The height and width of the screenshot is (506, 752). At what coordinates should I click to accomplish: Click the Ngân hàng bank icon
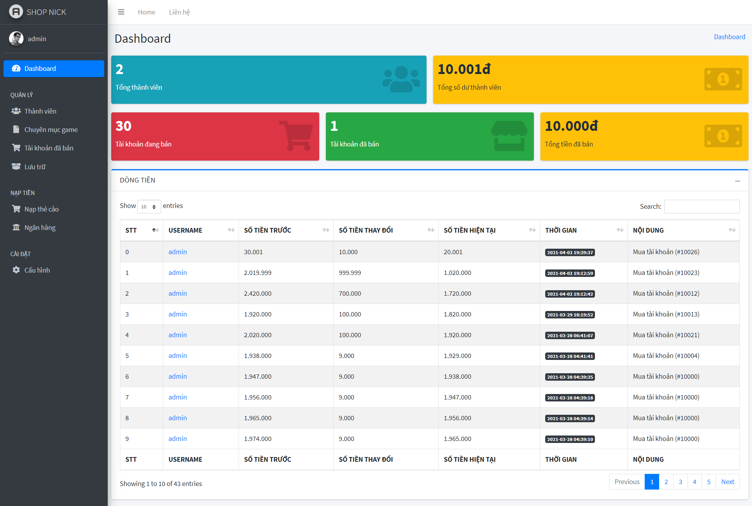(x=16, y=228)
